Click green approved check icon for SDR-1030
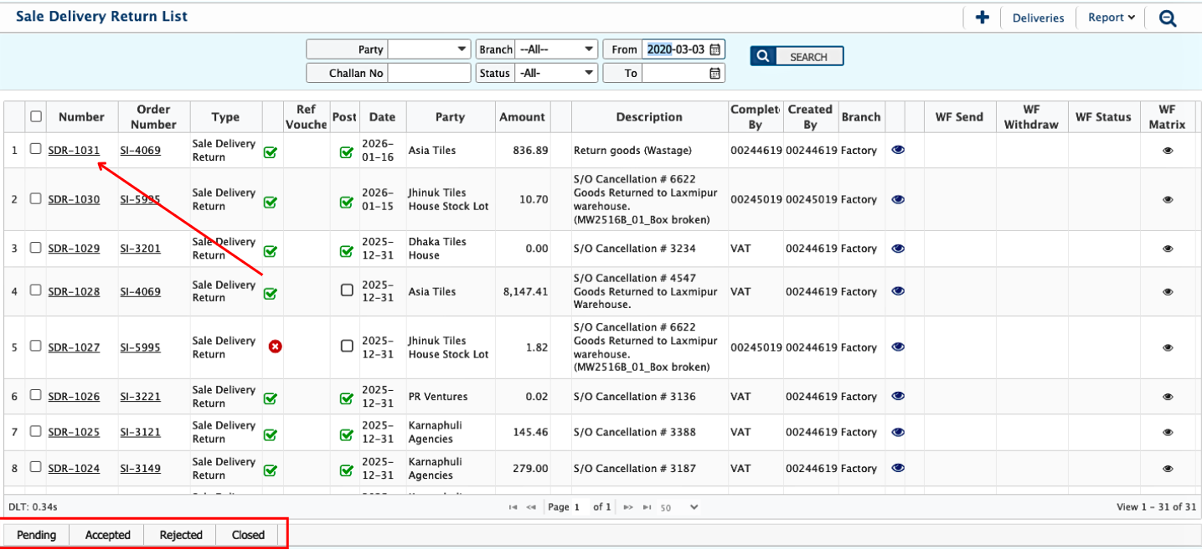 [x=271, y=202]
